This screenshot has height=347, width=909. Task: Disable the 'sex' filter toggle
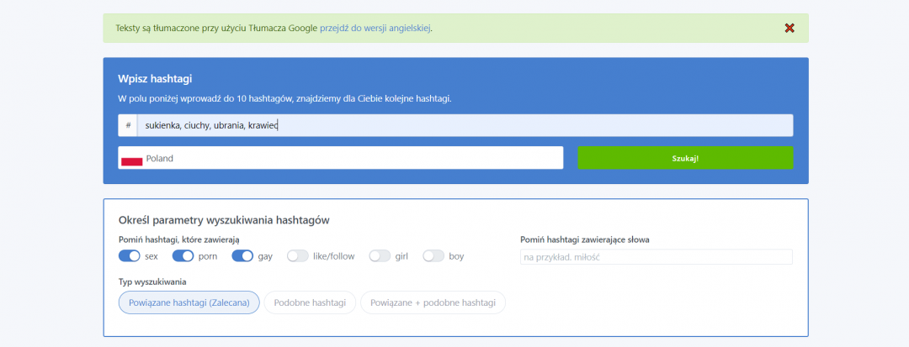click(x=130, y=256)
